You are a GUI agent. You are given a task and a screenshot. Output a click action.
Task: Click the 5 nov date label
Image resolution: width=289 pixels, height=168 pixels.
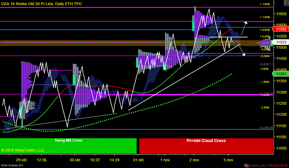(x=228, y=160)
